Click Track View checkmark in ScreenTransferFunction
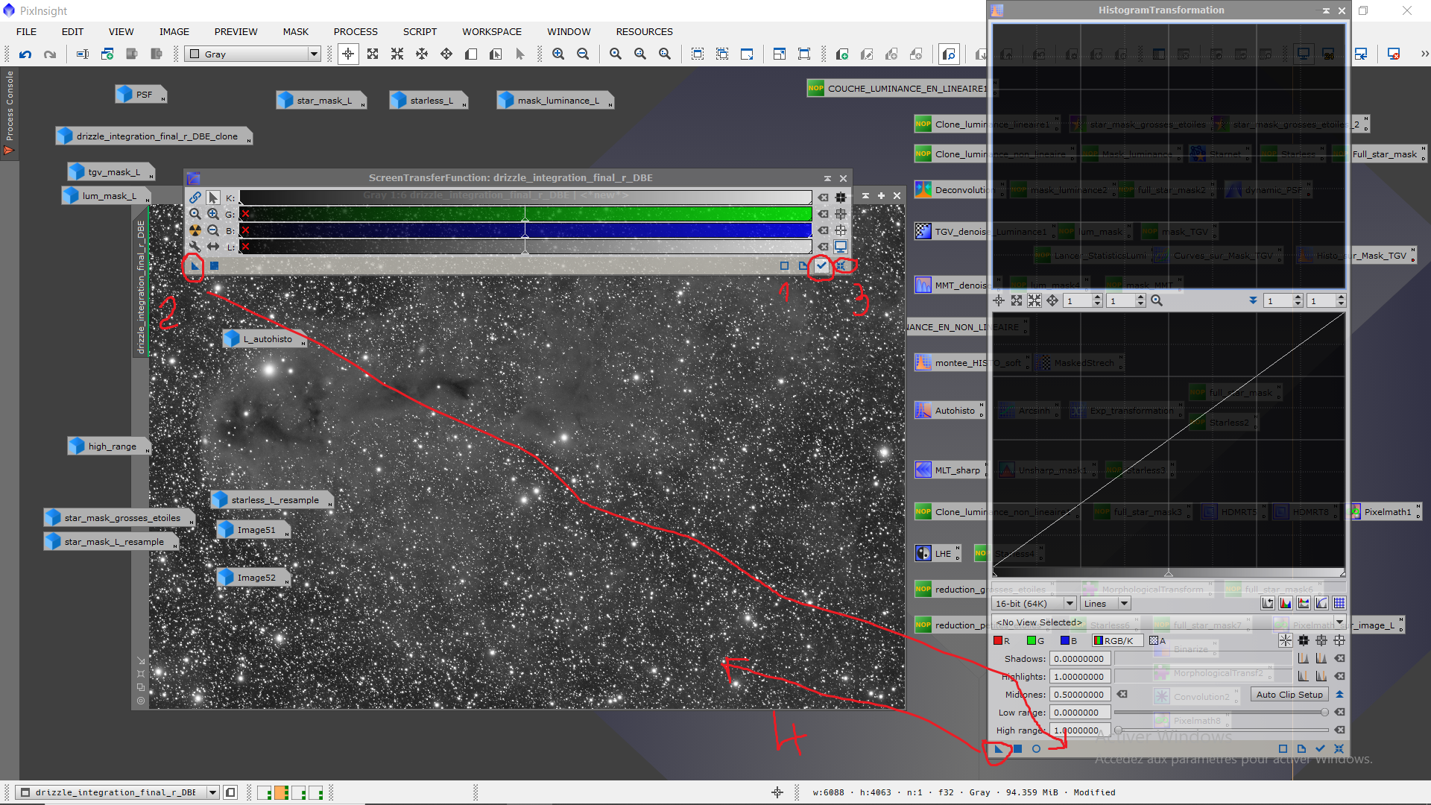The image size is (1431, 805). 821,265
